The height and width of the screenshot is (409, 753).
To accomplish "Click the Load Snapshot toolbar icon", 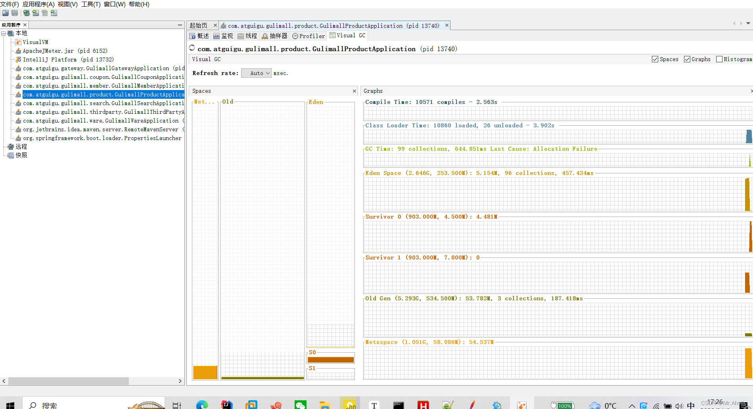I will coord(6,13).
